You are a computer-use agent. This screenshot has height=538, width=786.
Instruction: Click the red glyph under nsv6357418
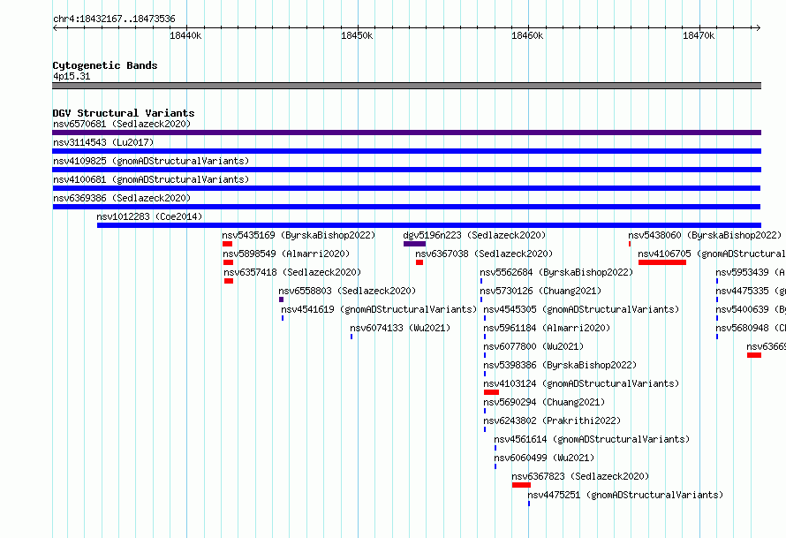click(x=229, y=281)
